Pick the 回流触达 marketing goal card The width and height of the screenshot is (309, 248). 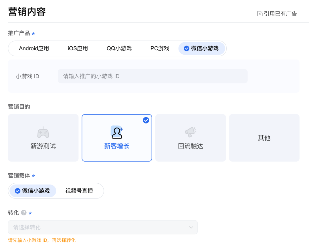(x=191, y=138)
